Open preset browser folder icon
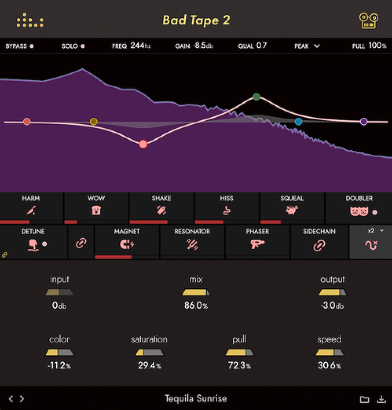The height and width of the screenshot is (410, 392). point(364,399)
